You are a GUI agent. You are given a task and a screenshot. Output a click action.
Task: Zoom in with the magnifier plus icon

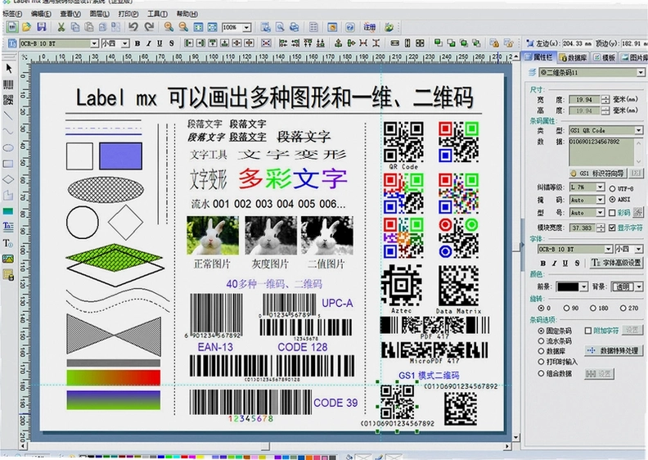click(x=169, y=27)
